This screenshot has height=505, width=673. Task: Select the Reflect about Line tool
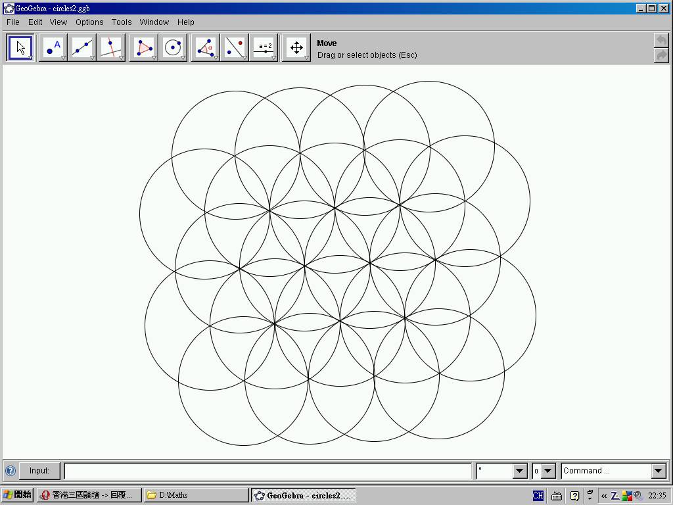point(235,47)
